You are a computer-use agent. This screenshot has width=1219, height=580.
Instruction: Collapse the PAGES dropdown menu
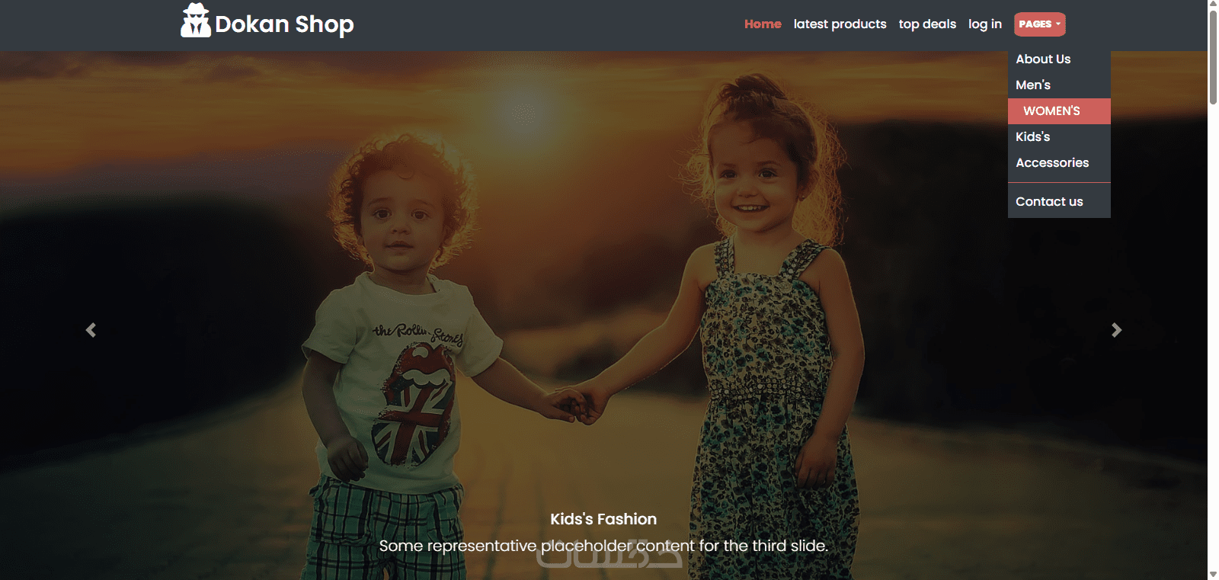pyautogui.click(x=1039, y=24)
